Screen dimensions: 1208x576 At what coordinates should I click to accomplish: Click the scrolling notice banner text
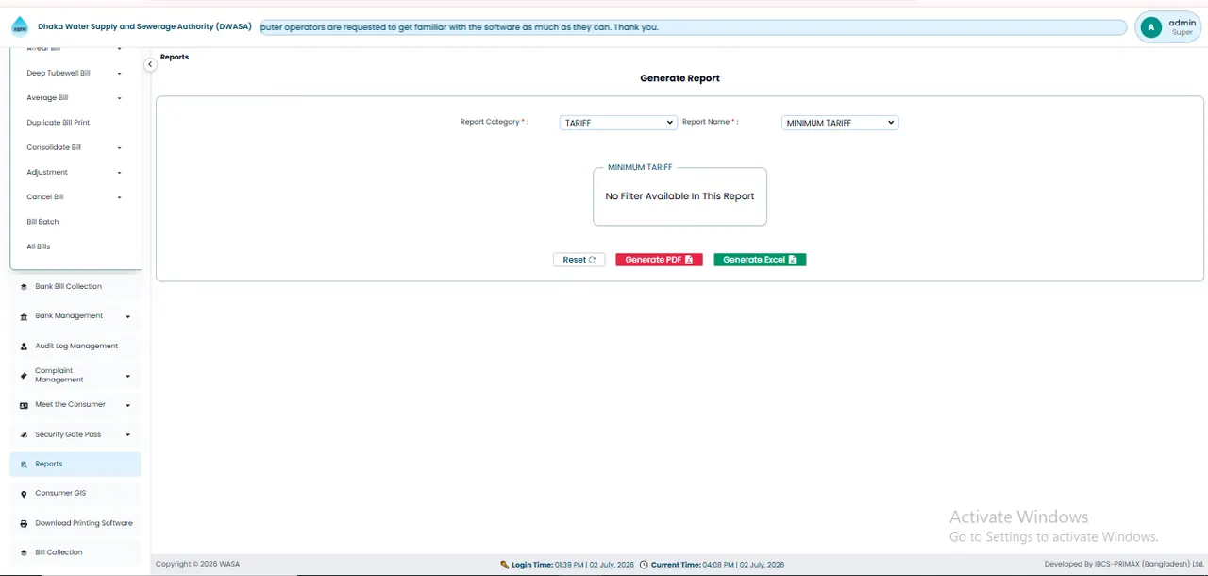point(459,27)
